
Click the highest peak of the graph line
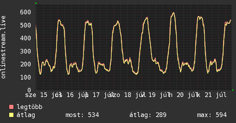click(x=174, y=13)
